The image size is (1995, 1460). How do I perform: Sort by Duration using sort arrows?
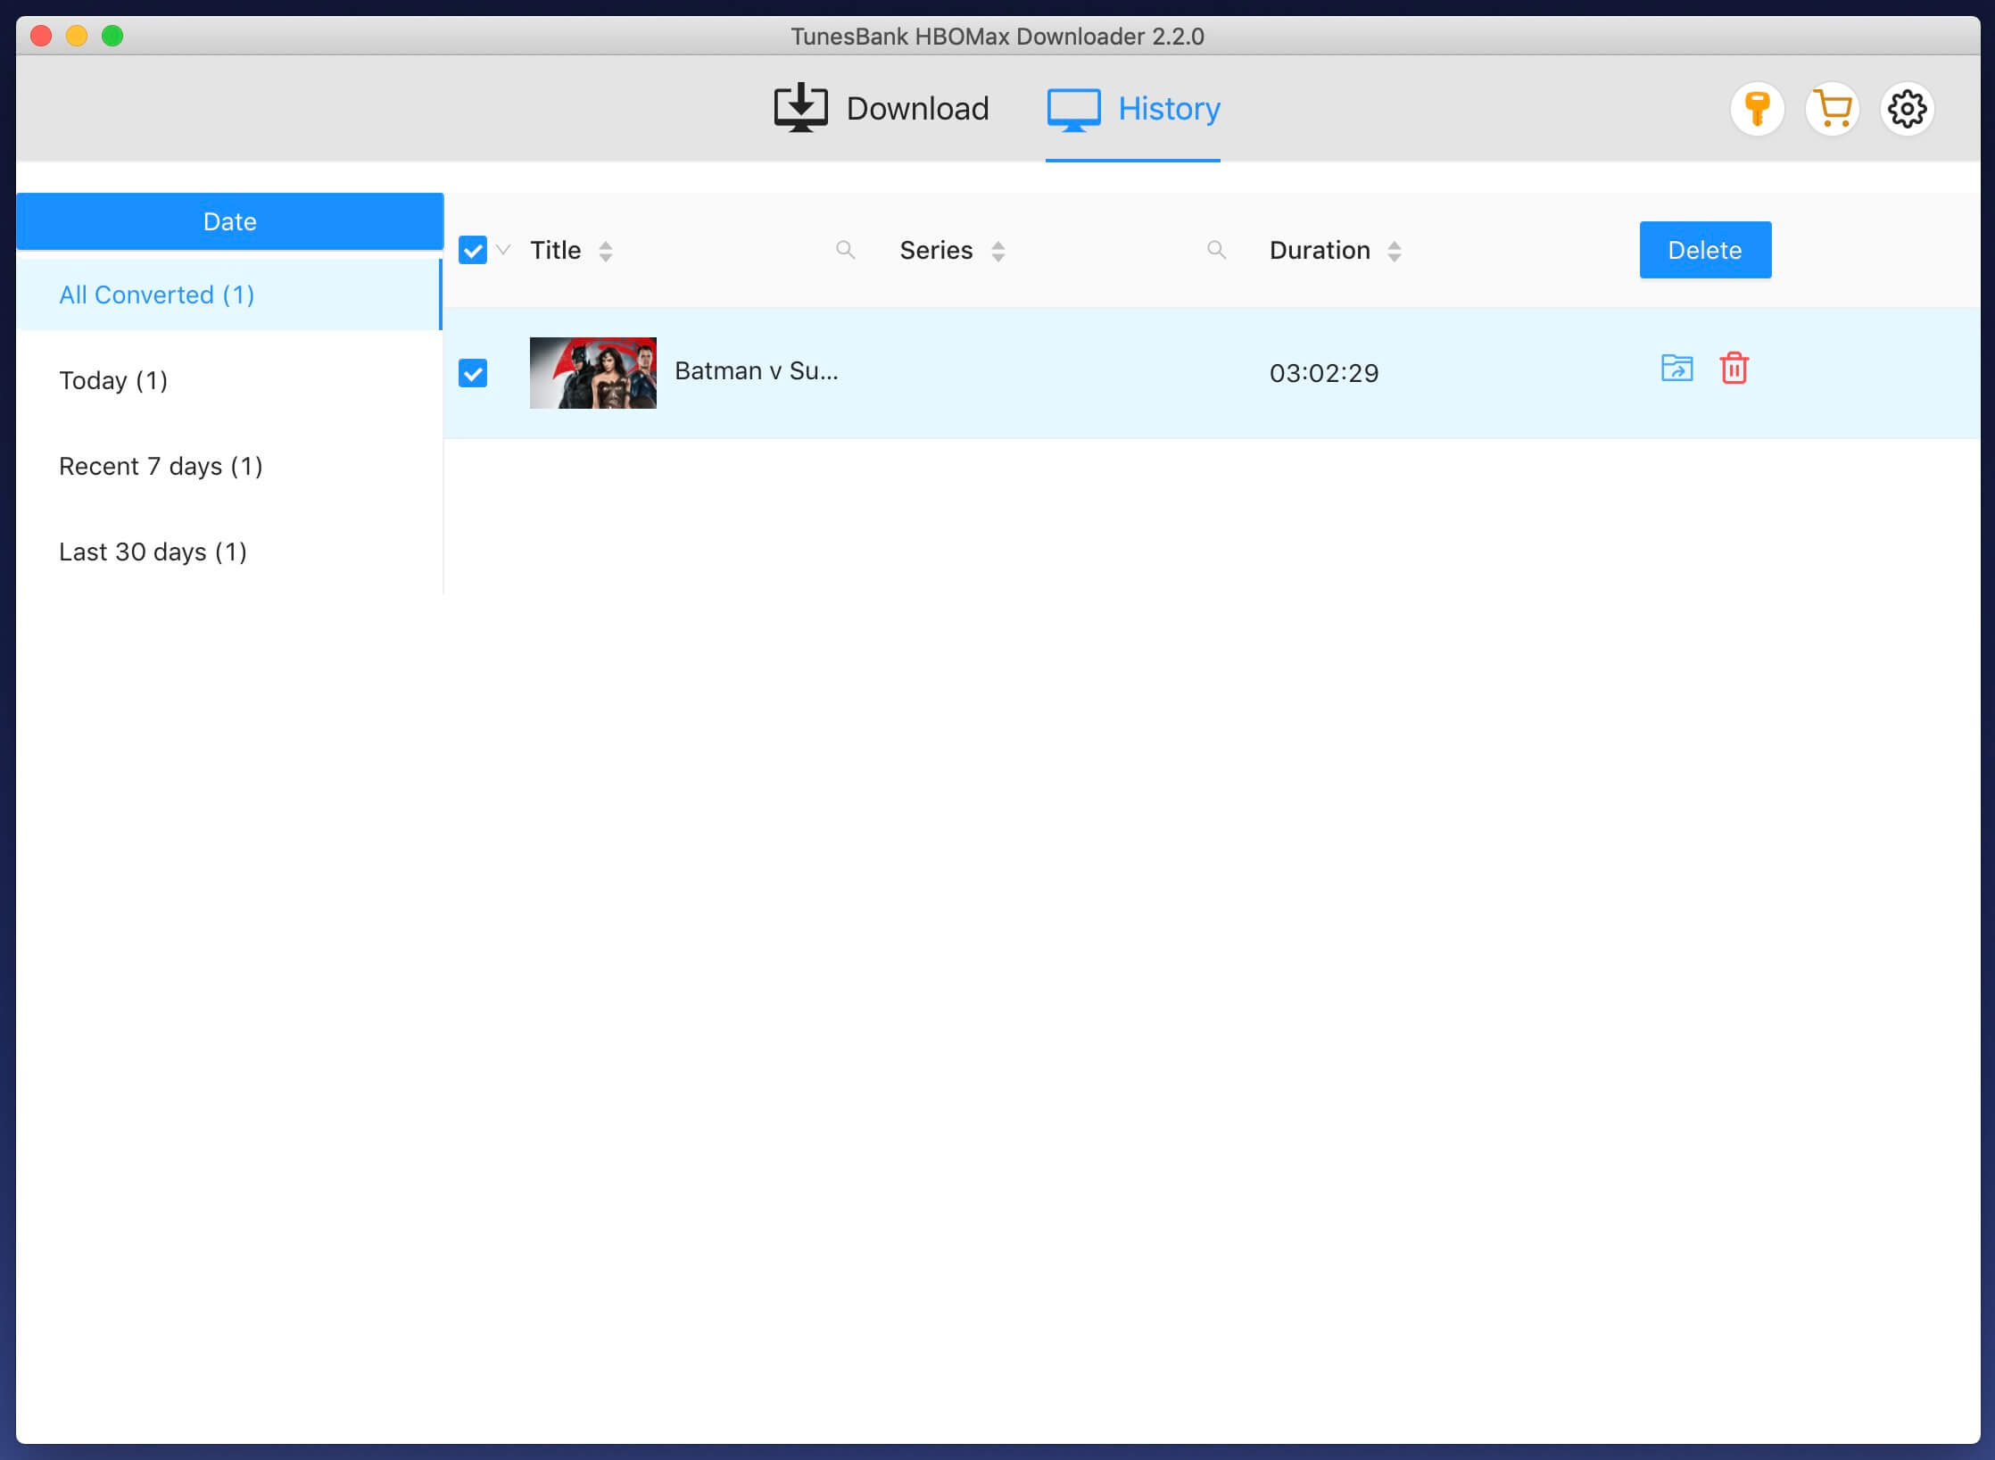(1395, 252)
